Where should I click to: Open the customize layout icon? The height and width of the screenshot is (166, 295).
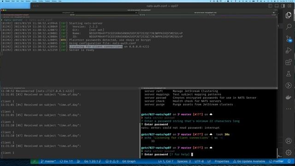(x=289, y=6)
